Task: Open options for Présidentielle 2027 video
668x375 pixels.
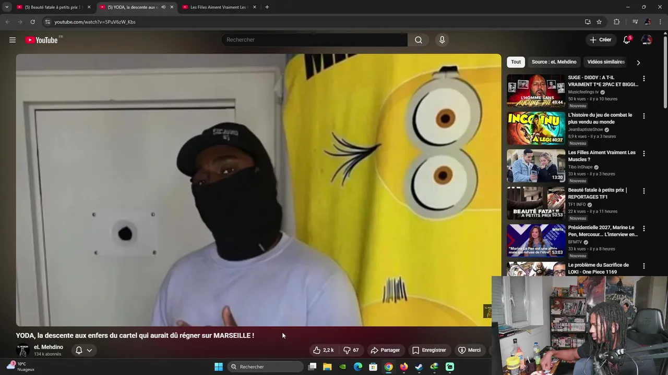Action: coord(643,229)
